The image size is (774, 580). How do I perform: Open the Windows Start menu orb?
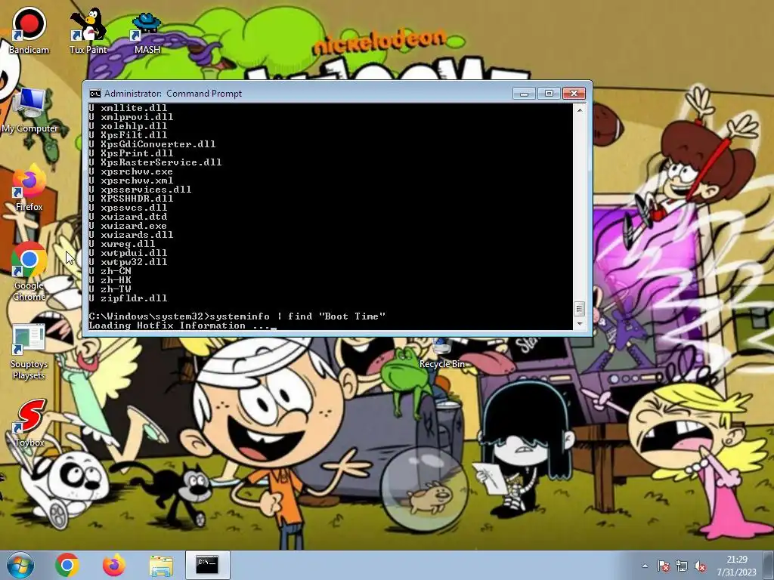coord(20,565)
